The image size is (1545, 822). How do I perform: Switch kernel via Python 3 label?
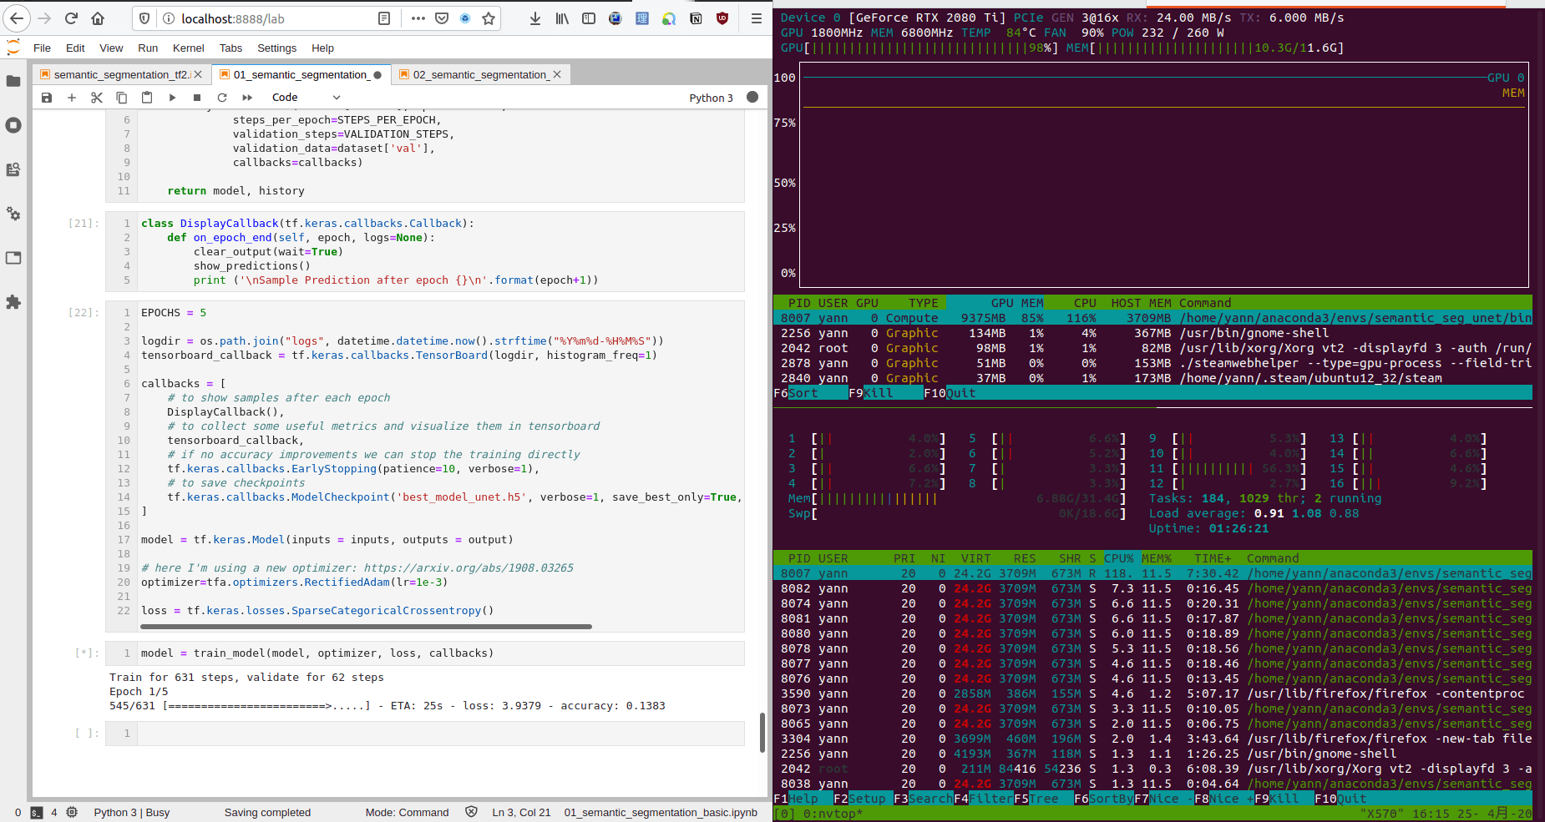711,98
